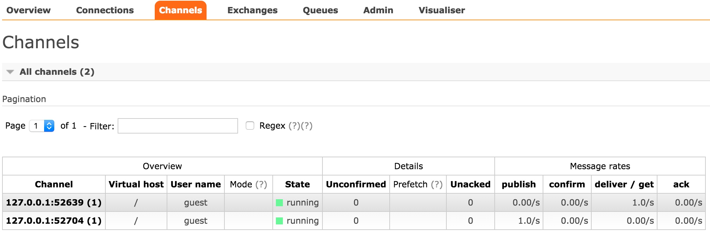The image size is (710, 237).
Task: Collapse the All channels section triangle
Action: [11, 72]
